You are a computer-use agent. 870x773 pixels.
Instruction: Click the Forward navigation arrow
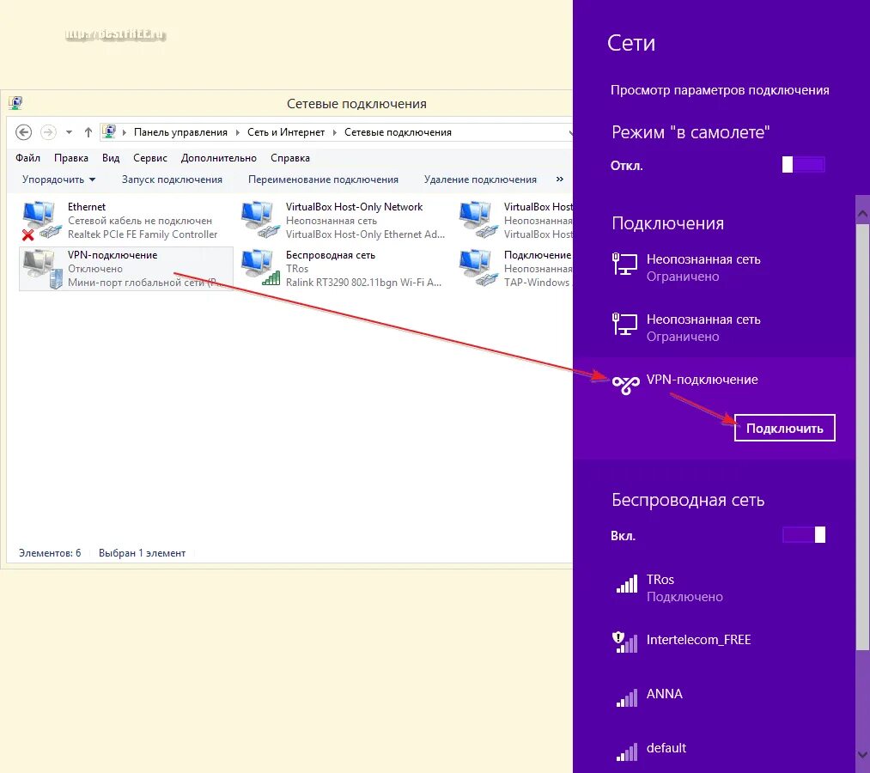point(48,132)
